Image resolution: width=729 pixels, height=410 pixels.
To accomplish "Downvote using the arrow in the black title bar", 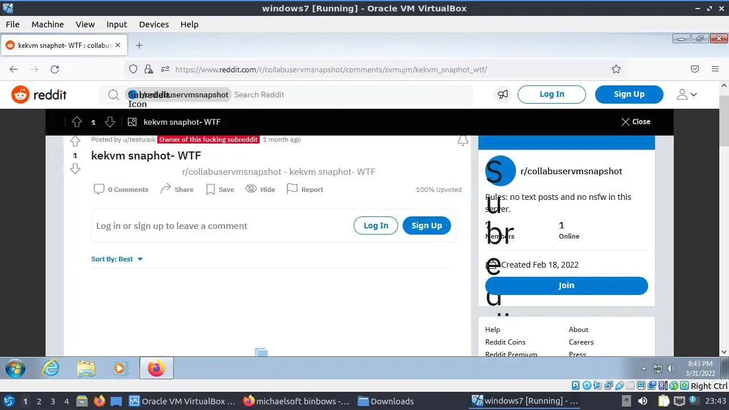I will click(110, 122).
